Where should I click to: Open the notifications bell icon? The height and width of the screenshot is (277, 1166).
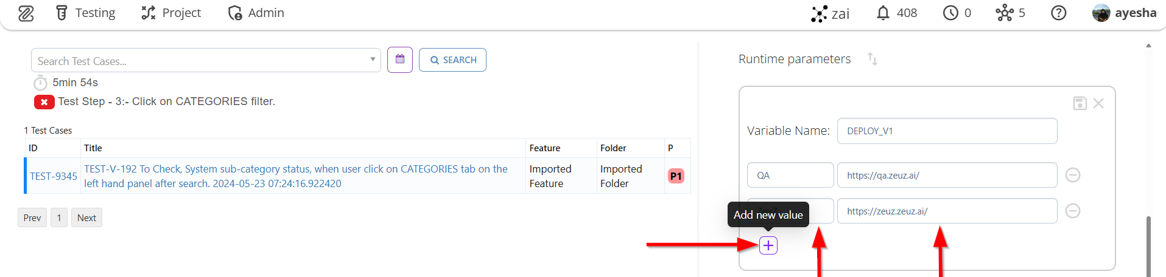(x=883, y=13)
